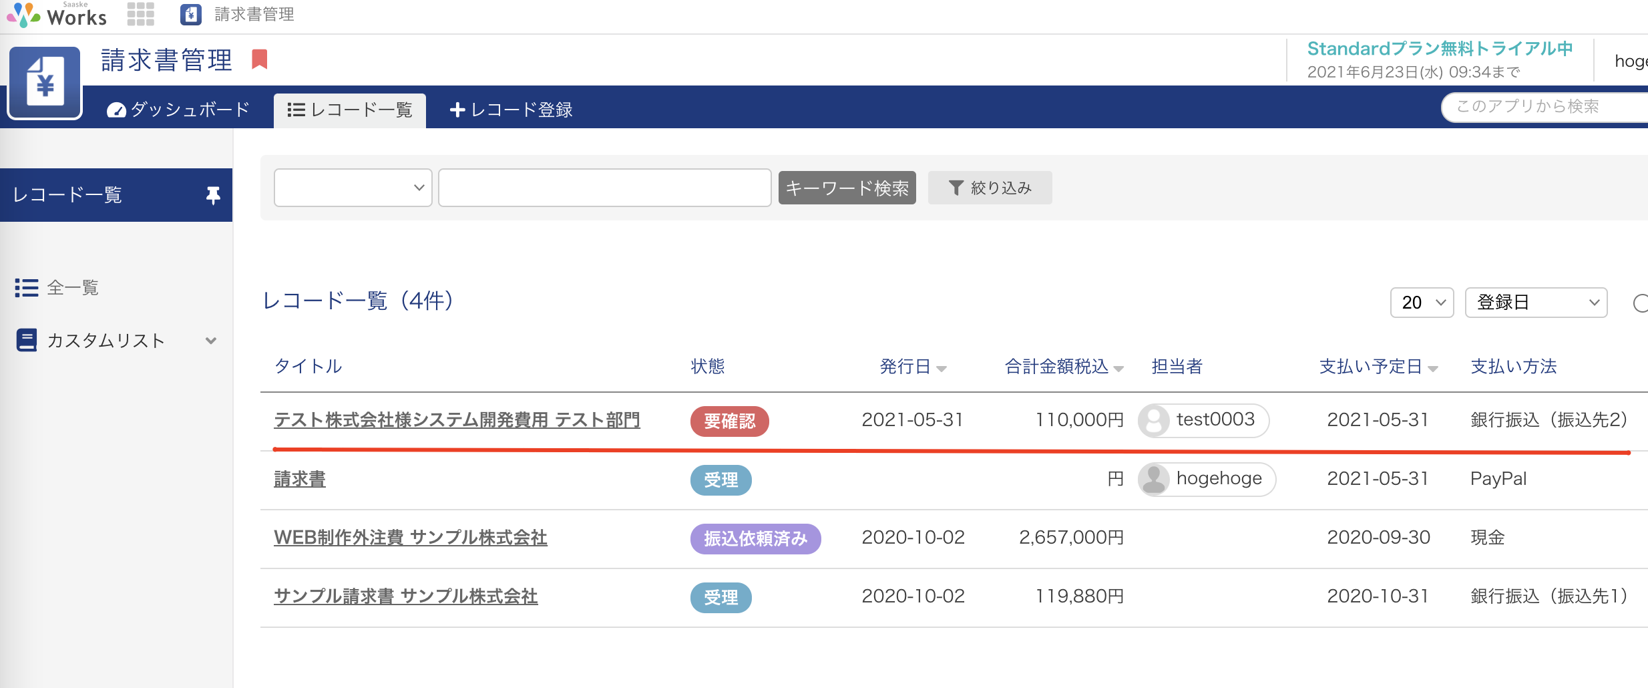The height and width of the screenshot is (688, 1648).
Task: Open WEB制作外注費 サンプル株式会社 record
Action: coord(411,538)
